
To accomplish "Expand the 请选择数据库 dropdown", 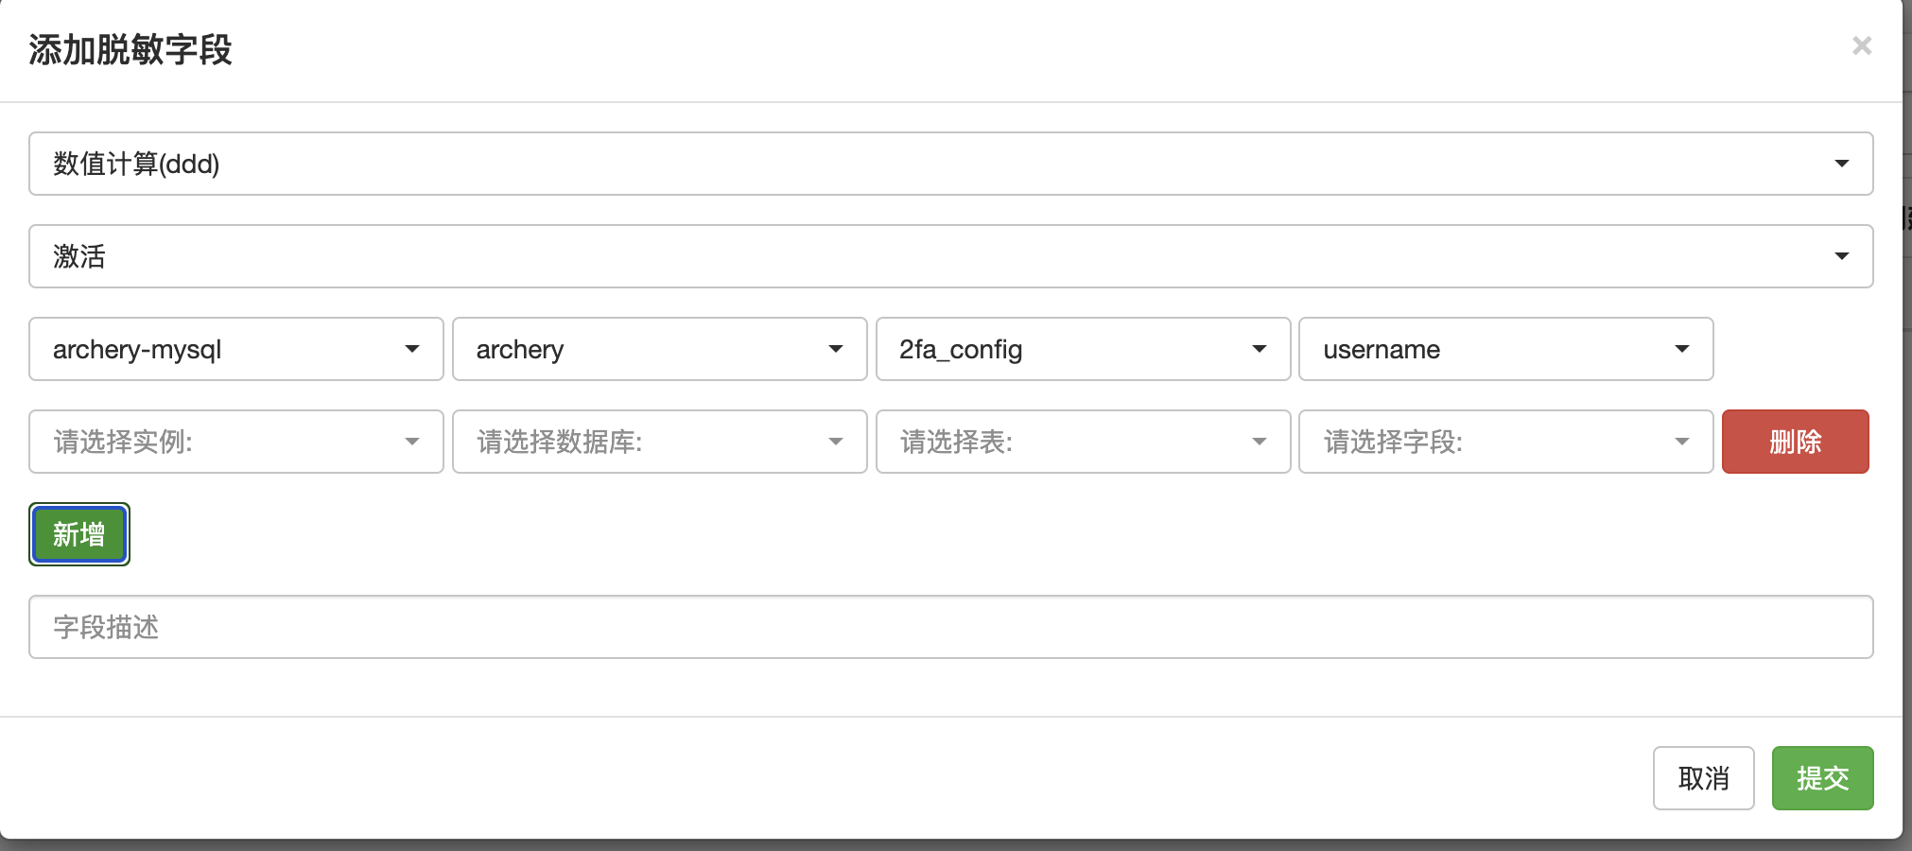I will click(659, 442).
